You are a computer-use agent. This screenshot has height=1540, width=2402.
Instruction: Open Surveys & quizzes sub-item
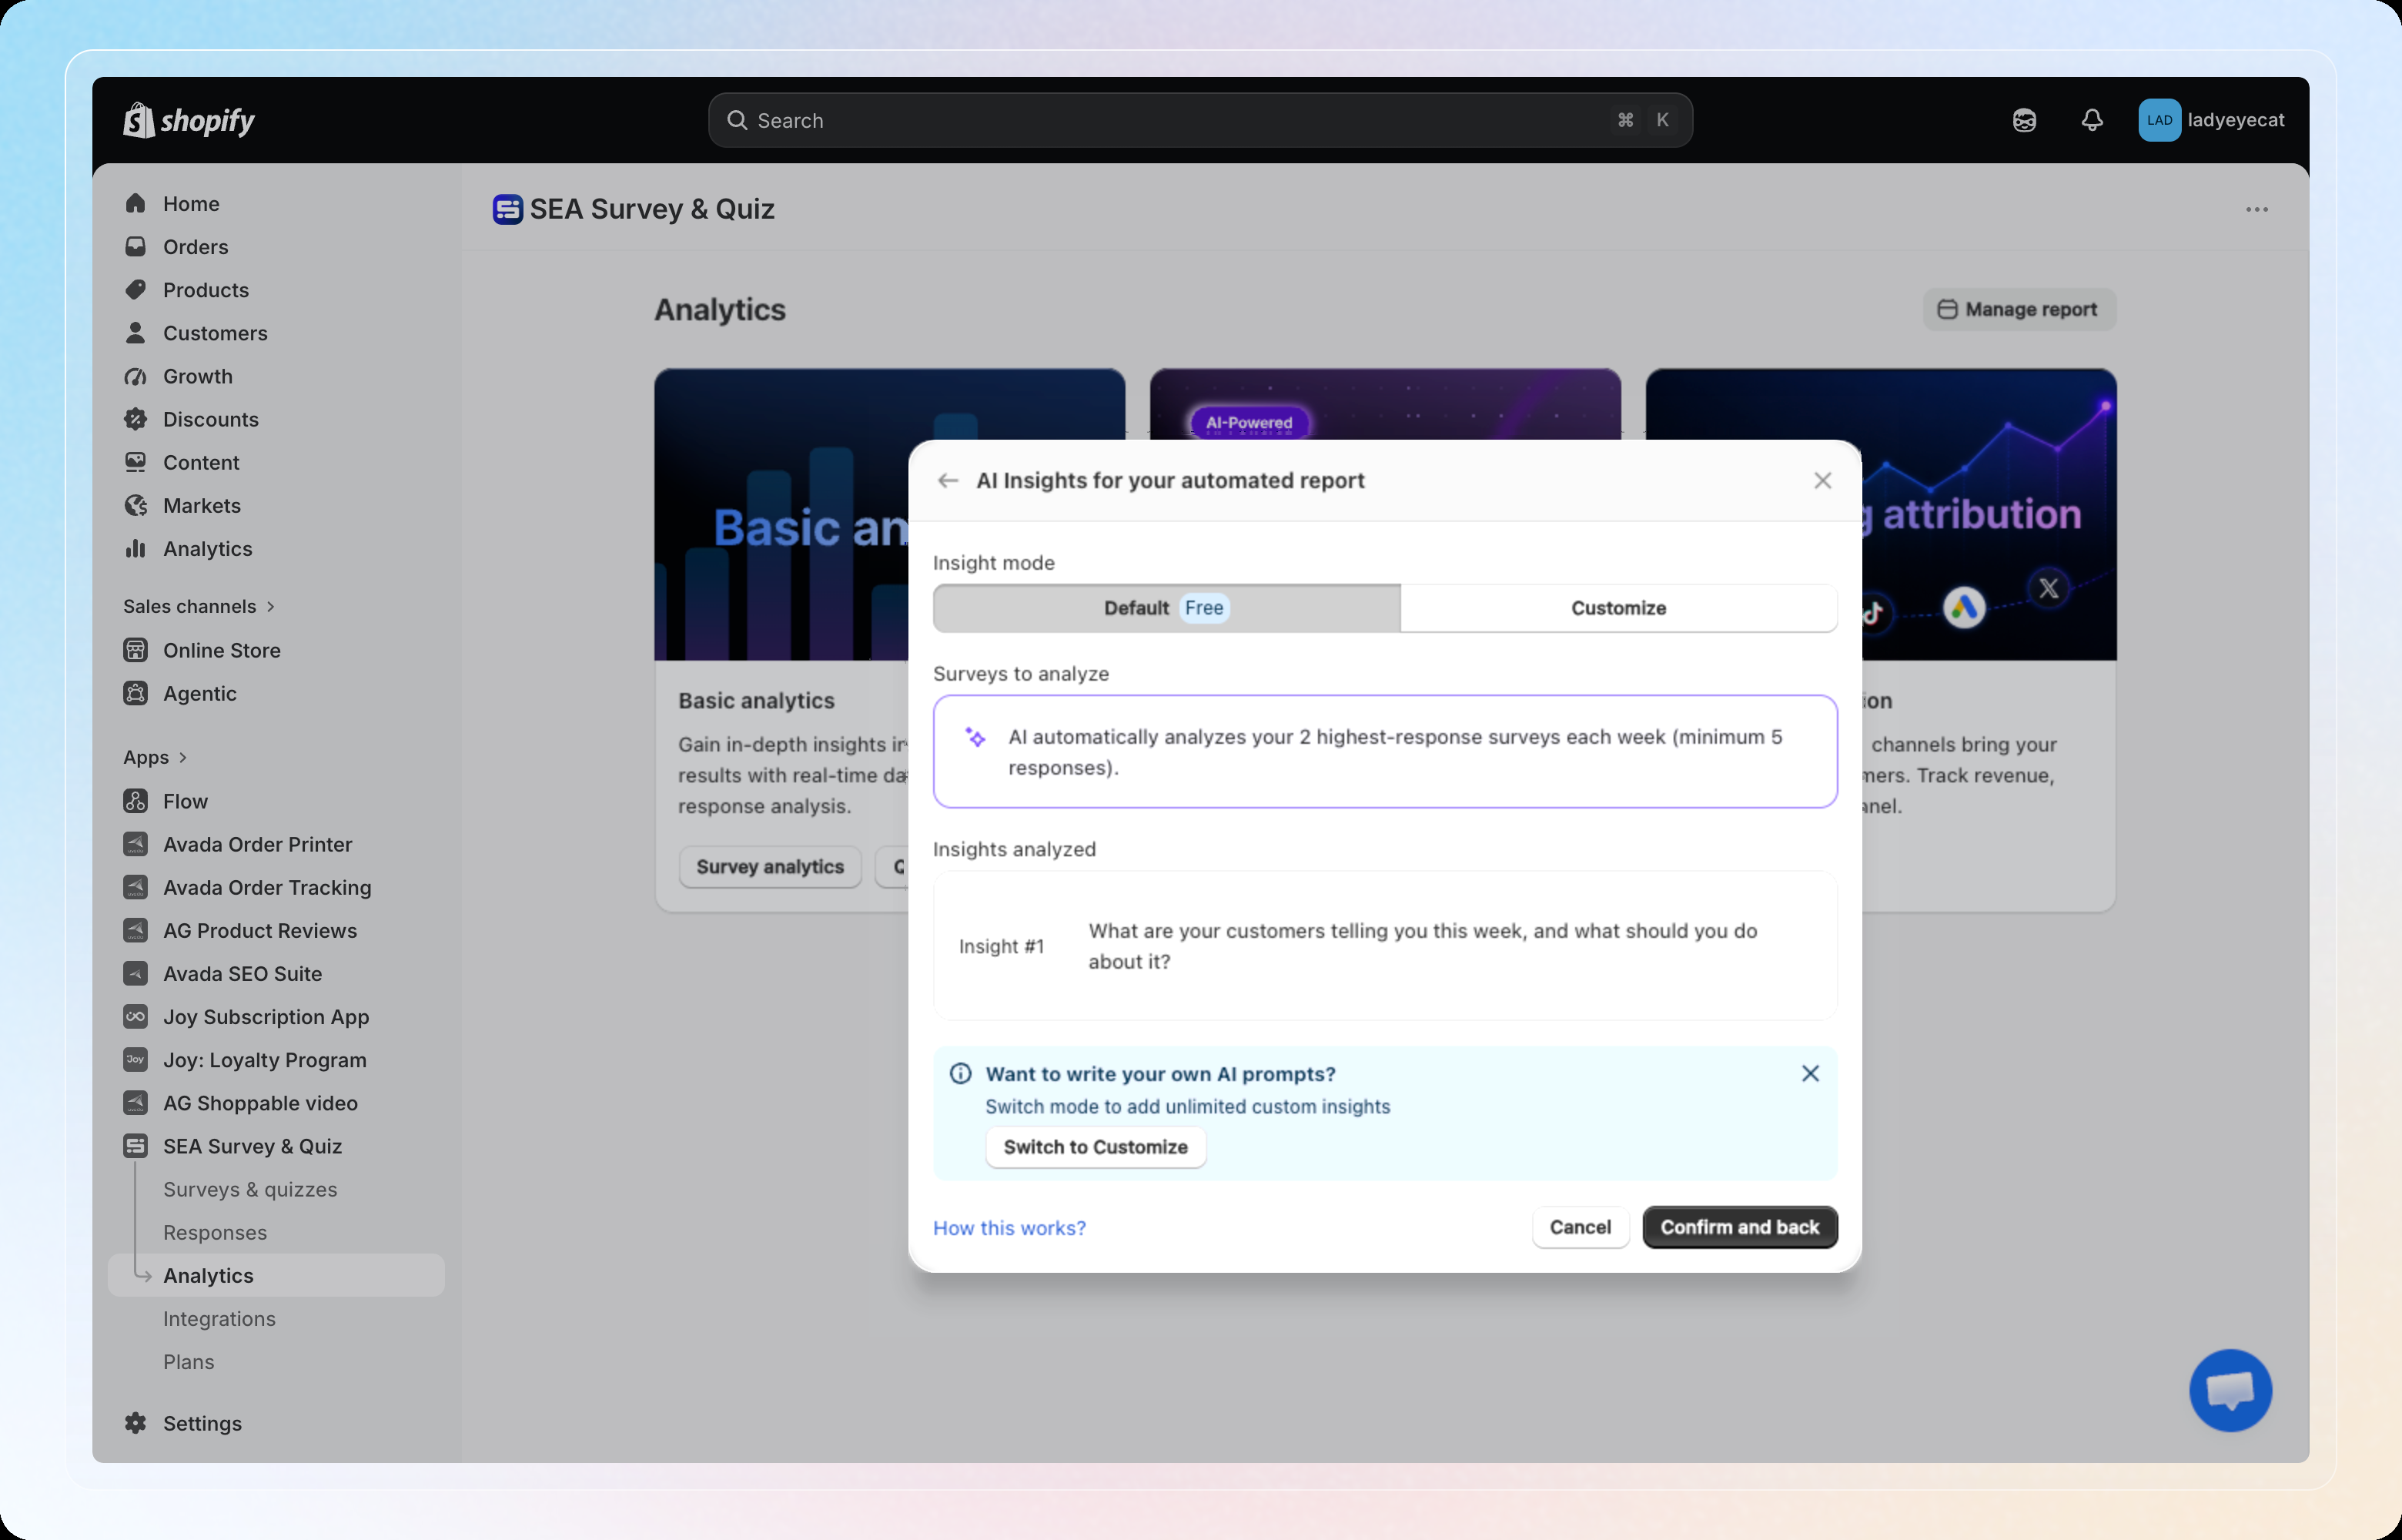pos(250,1189)
